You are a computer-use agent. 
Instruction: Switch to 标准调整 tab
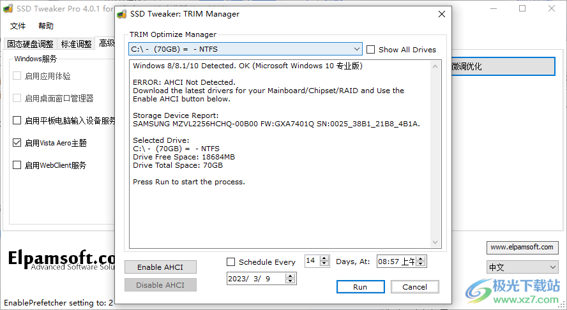pos(76,44)
